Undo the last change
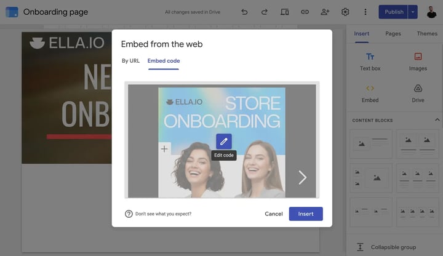Viewport: 443px width, 256px height. pyautogui.click(x=244, y=12)
